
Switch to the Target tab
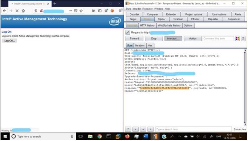point(133,19)
